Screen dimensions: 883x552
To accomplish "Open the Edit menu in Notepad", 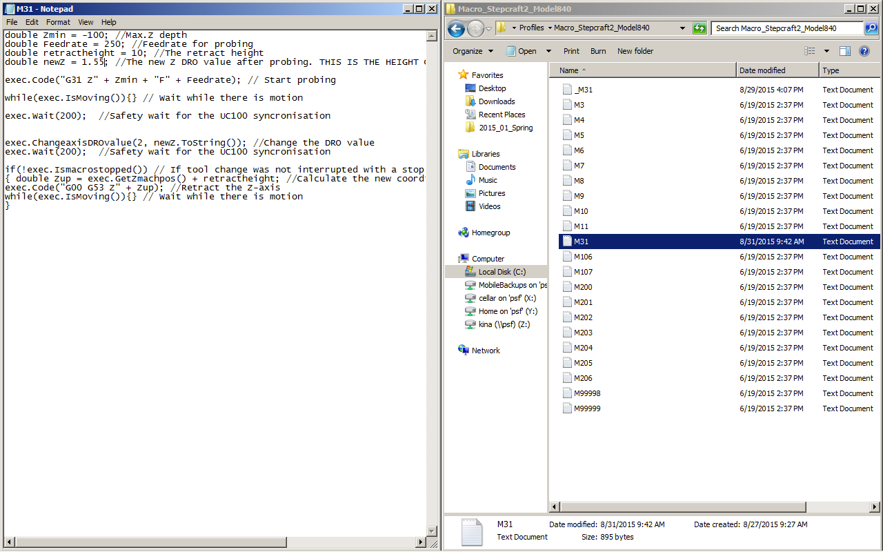I will [x=32, y=22].
